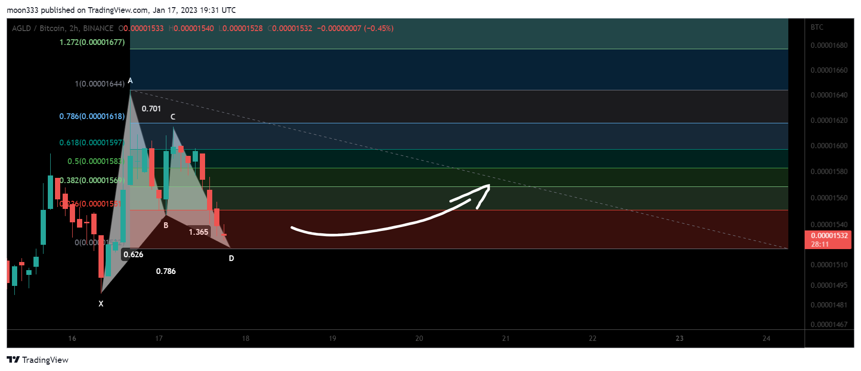Click the 0.626 ratio label
This screenshot has width=861, height=371.
[x=133, y=254]
